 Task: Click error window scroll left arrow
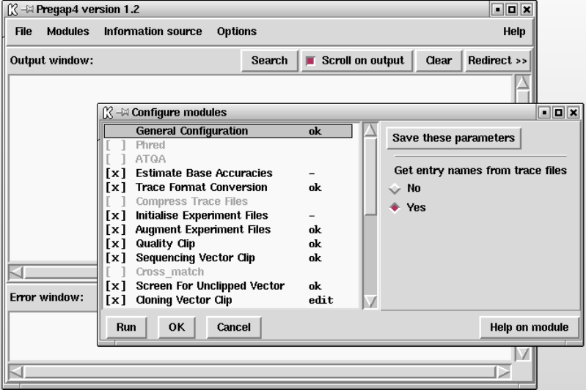click(x=15, y=372)
